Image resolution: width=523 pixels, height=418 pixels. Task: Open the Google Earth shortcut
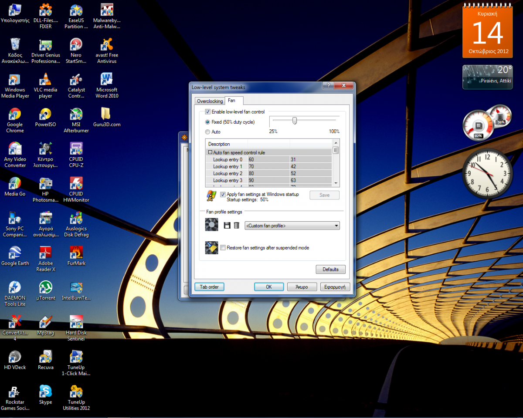[15, 256]
